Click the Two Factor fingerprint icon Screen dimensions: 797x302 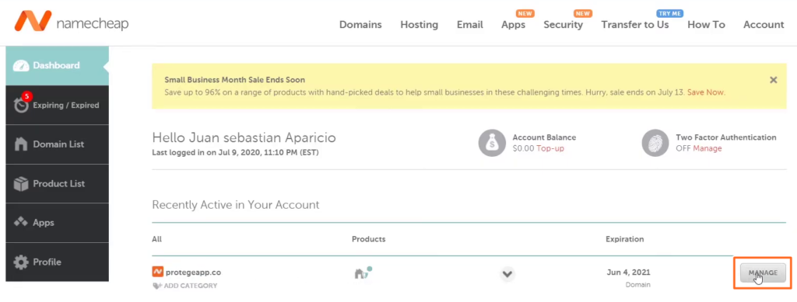click(655, 143)
